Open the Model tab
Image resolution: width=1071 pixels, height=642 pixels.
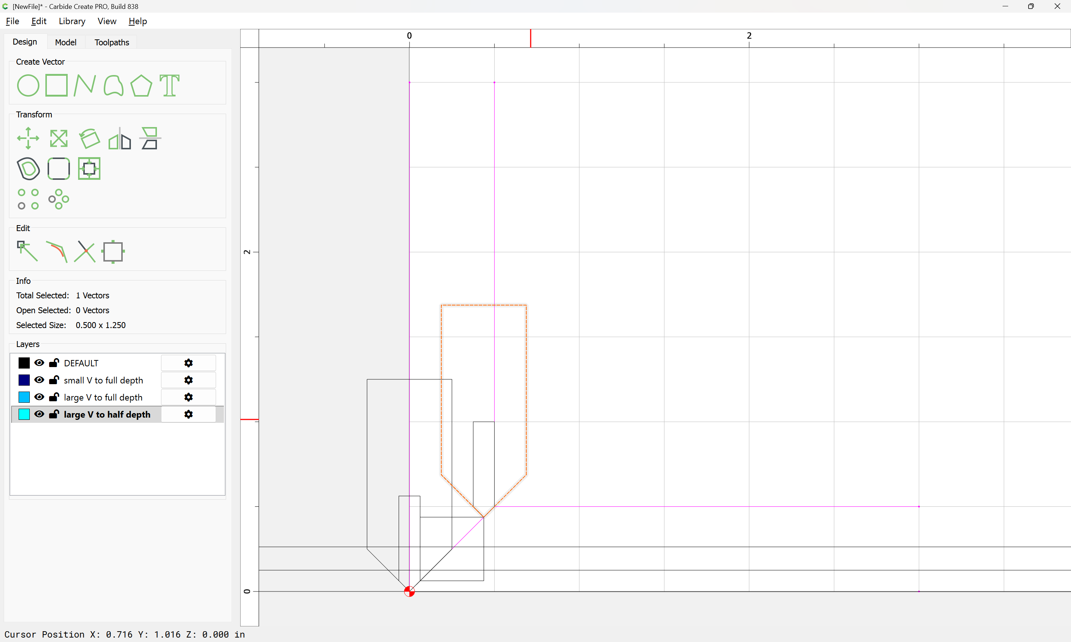(x=65, y=42)
